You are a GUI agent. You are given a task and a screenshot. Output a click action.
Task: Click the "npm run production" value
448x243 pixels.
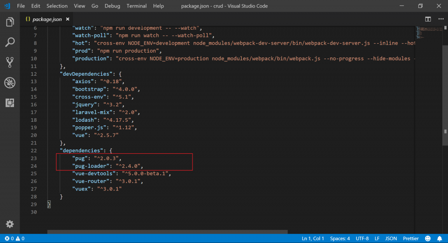click(128, 51)
